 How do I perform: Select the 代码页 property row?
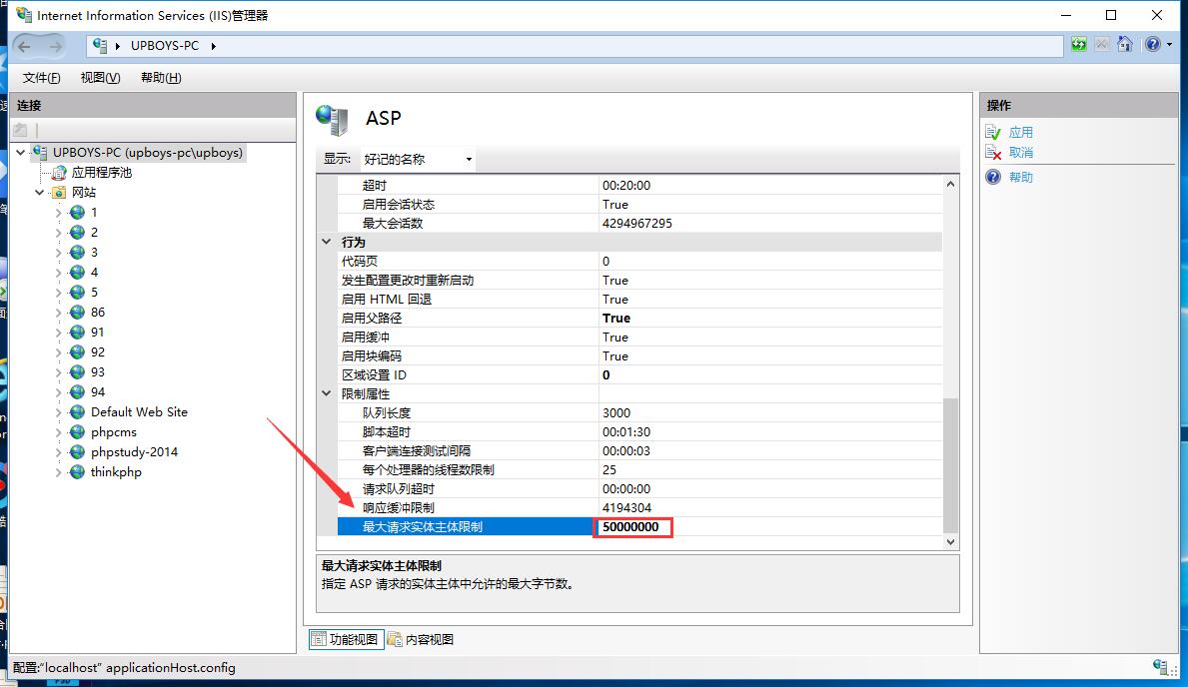click(x=639, y=262)
